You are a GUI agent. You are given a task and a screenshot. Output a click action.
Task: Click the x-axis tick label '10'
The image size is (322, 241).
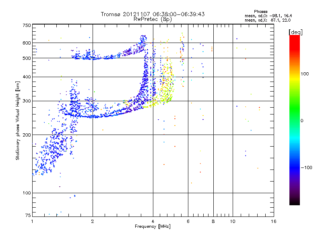coord(233,221)
